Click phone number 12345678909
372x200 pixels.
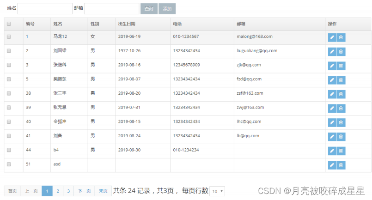(187, 65)
